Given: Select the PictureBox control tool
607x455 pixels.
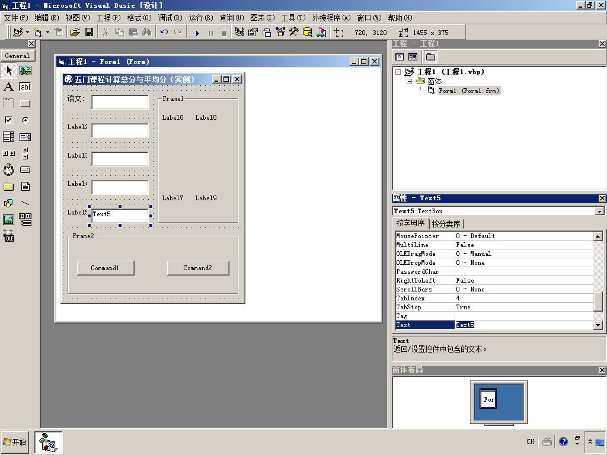Looking at the screenshot, I should tap(25, 70).
